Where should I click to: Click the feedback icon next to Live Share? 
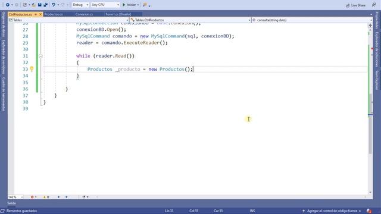point(374,5)
